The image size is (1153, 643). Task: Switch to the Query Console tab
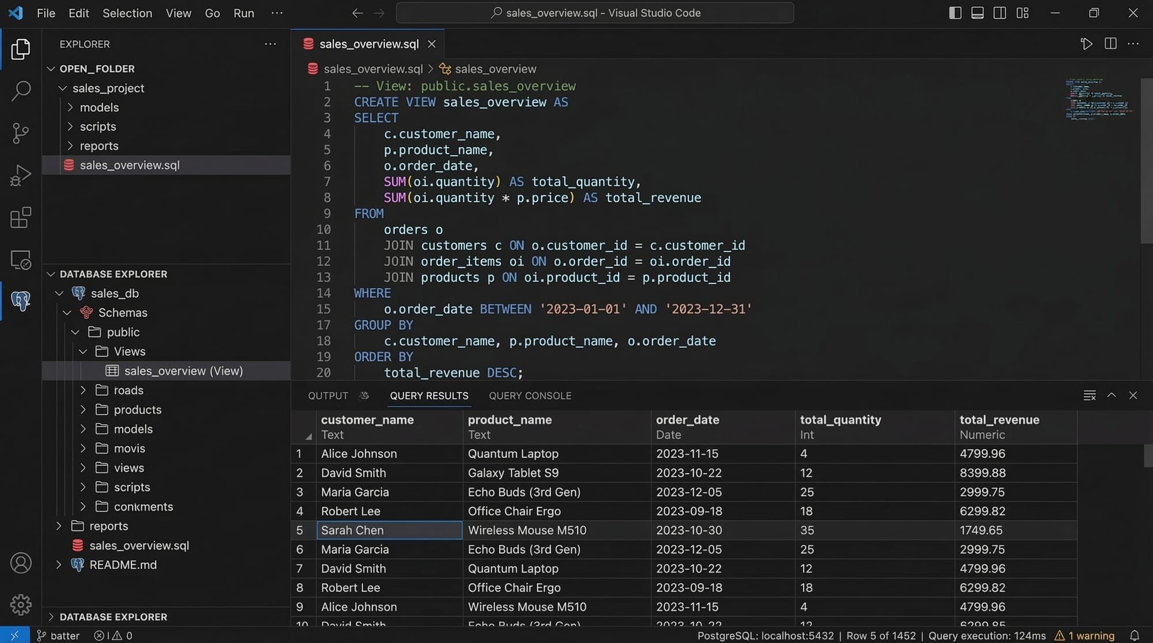pos(530,396)
